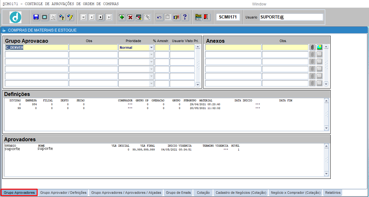Image resolution: width=369 pixels, height=197 pixels.
Task: Open Grupo Aprovador / Definições tab
Action: click(x=63, y=193)
